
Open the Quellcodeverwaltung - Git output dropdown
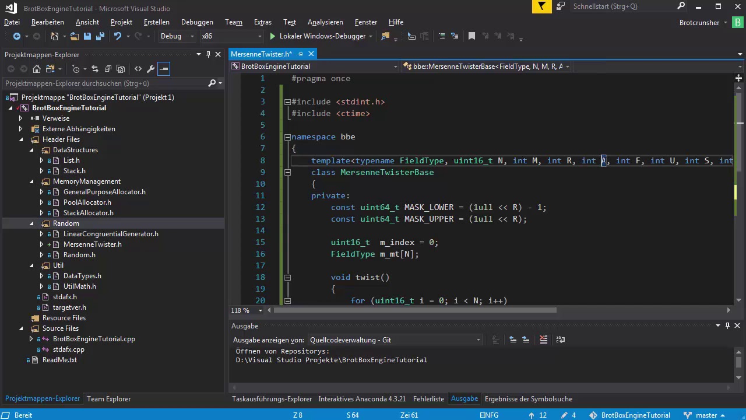click(x=395, y=339)
